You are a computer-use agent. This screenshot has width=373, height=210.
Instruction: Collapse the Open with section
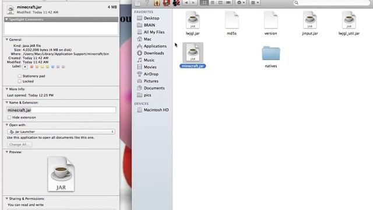point(6,125)
